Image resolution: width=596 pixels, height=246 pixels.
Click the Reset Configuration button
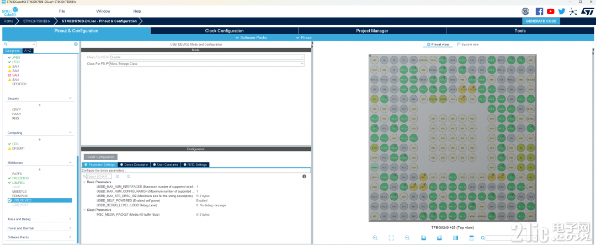point(101,157)
